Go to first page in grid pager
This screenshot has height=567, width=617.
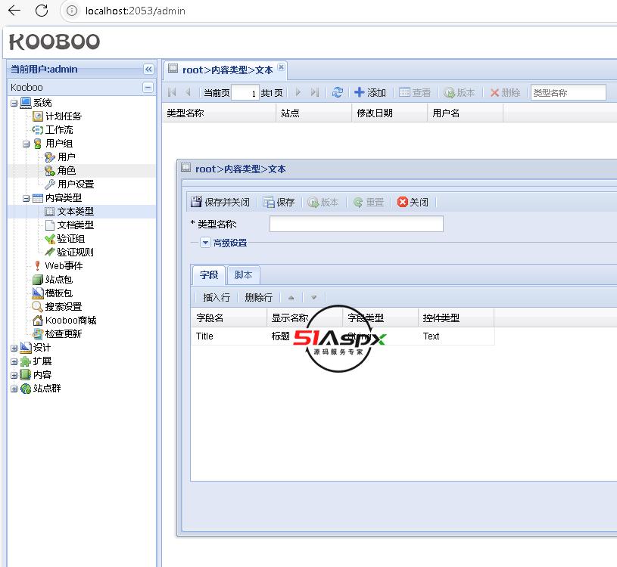click(x=172, y=92)
